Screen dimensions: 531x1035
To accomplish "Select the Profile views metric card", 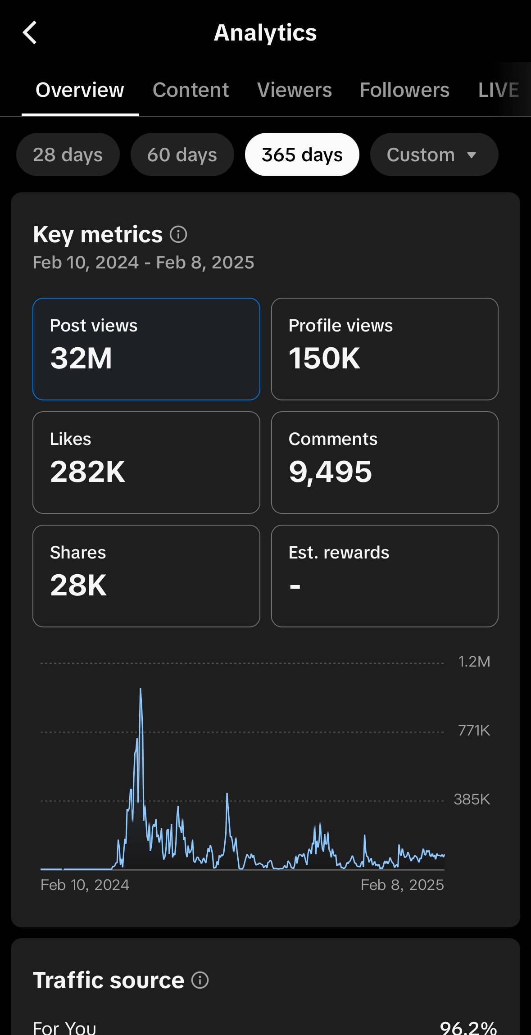I will (385, 349).
